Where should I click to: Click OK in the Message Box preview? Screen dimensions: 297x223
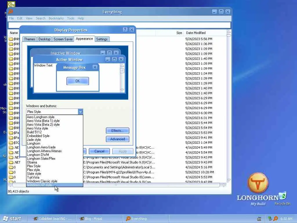coord(78,81)
